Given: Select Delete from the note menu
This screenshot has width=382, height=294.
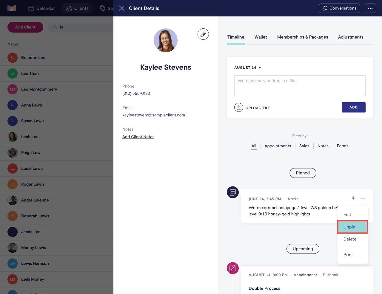Looking at the screenshot, I should coord(353,239).
